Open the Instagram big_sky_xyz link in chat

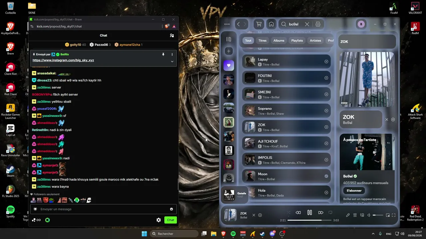click(x=63, y=60)
